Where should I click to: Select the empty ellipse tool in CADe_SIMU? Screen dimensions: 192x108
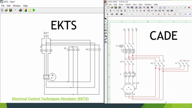[x=106, y=27]
